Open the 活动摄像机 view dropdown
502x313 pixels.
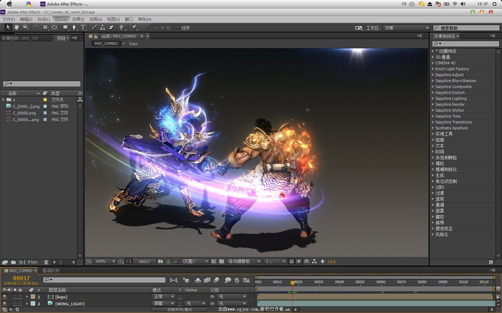pos(244,262)
